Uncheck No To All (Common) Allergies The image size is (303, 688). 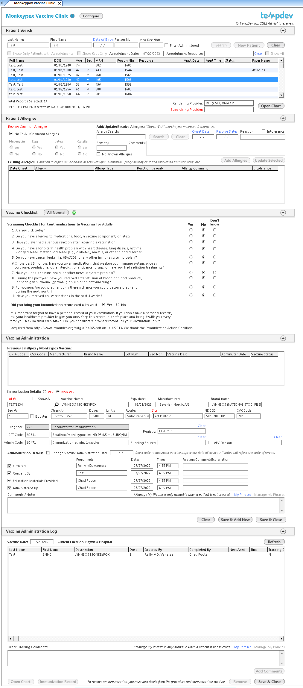click(x=11, y=134)
